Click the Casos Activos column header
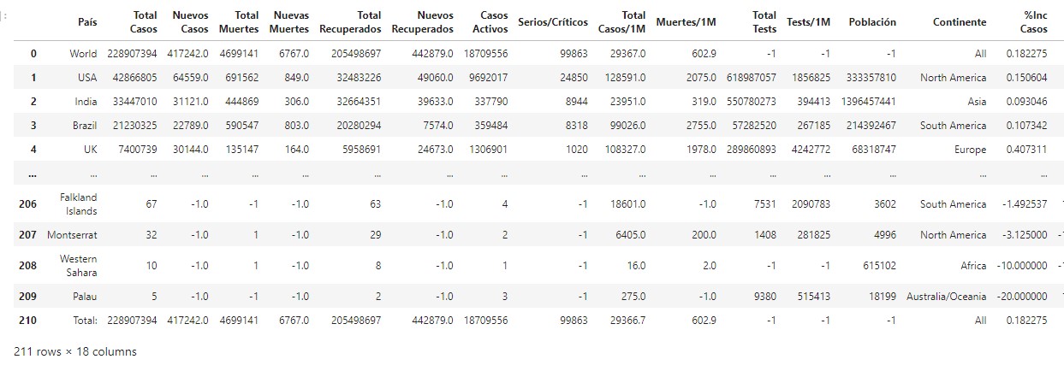Image resolution: width=1064 pixels, height=371 pixels. 489,22
